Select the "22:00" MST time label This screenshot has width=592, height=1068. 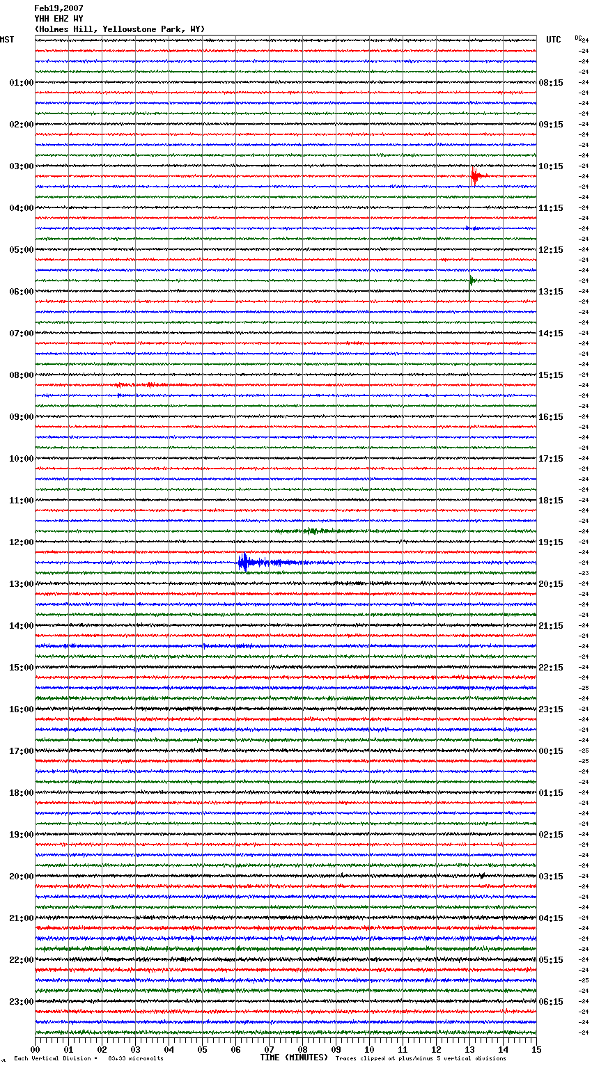(22, 960)
